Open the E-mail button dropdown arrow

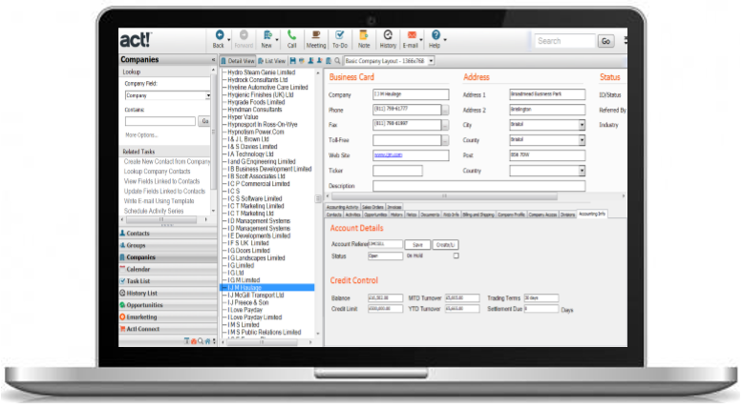point(421,40)
